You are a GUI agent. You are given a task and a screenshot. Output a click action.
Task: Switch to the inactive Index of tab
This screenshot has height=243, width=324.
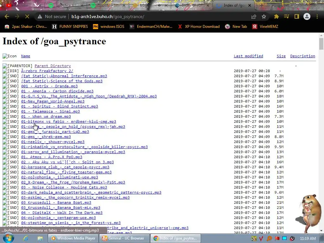tap(192, 5)
